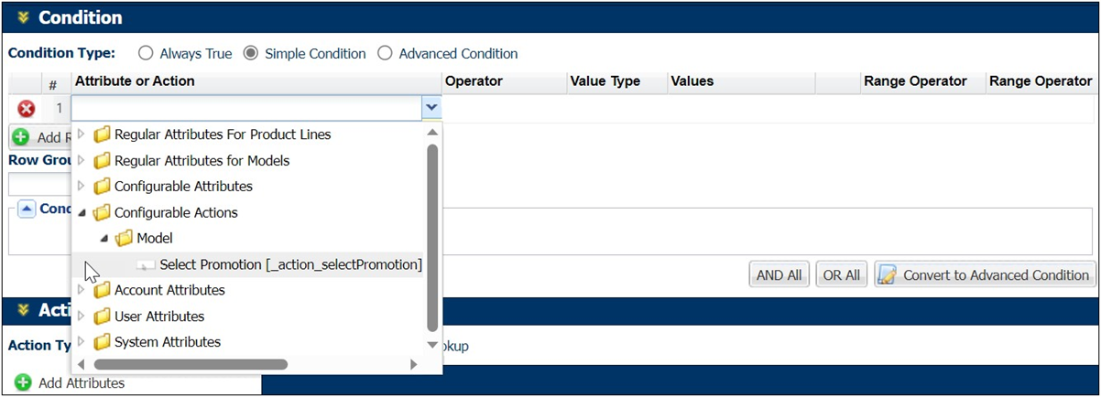Click the small icon beside Select Promotion
The image size is (1101, 397).
click(147, 265)
